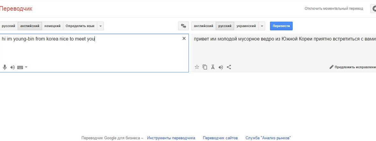Screen dimensions: 376x141
Task: Select английский as target language tab
Action: click(x=203, y=26)
